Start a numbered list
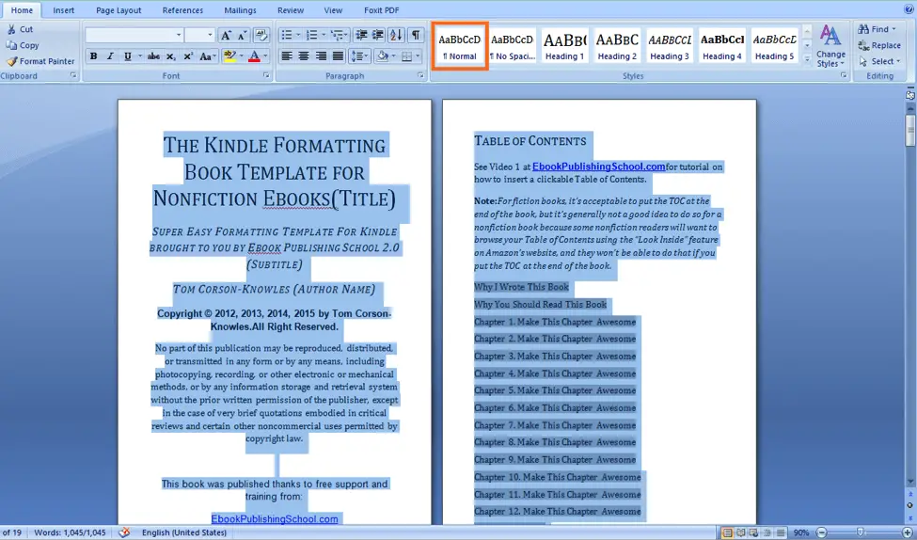The image size is (917, 540). (x=311, y=36)
